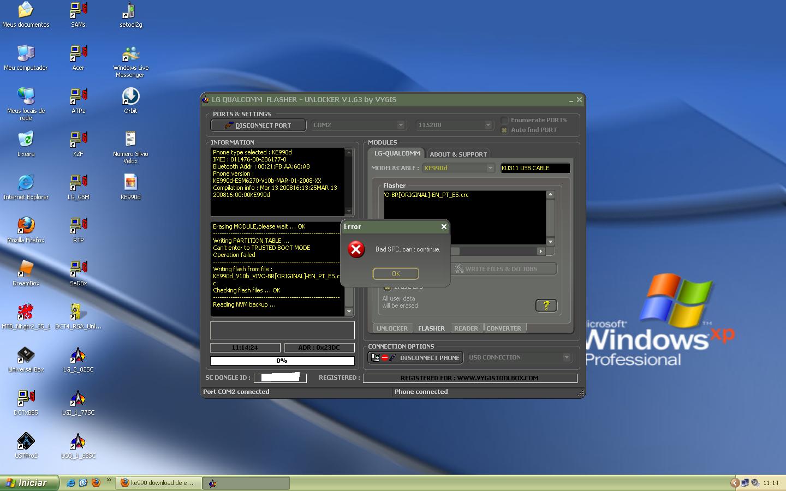Viewport: 786px width, 491px height.
Task: Close the Error dialog with X
Action: [x=444, y=226]
